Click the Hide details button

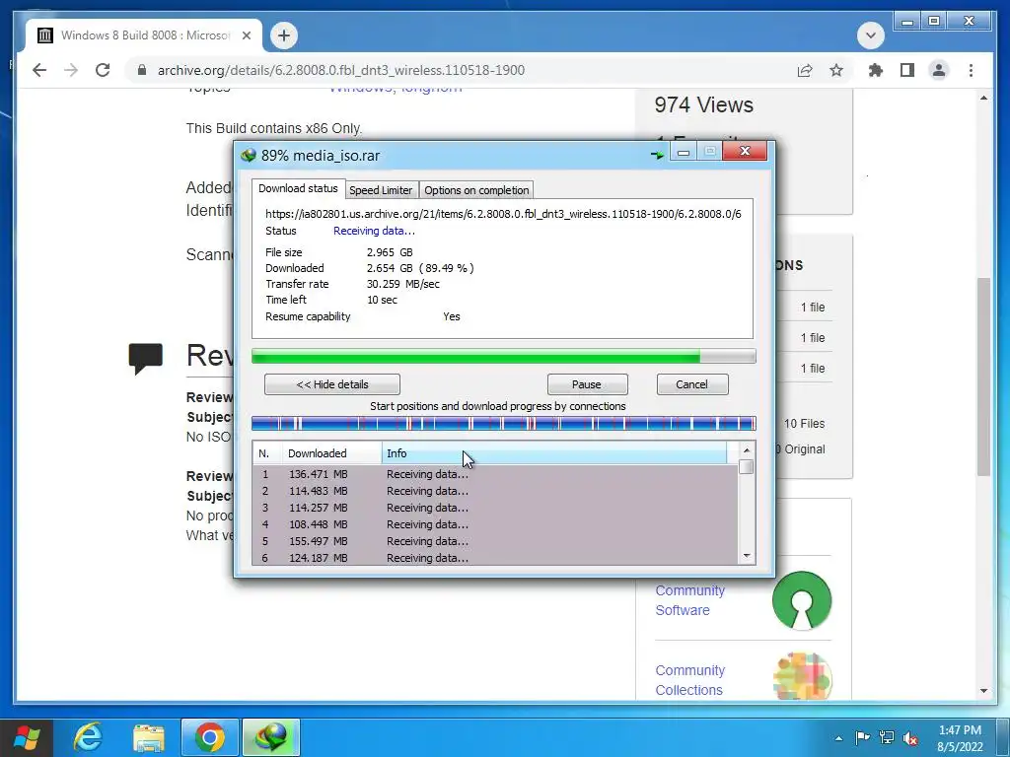point(332,384)
